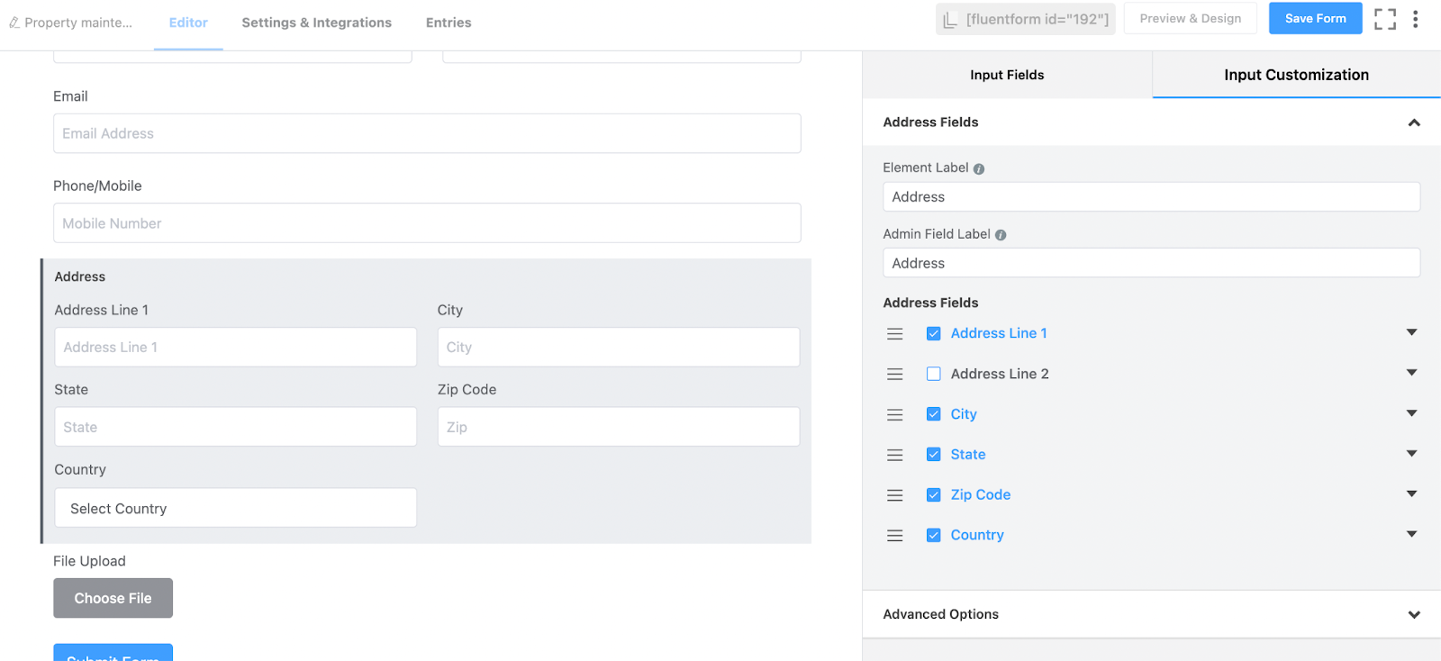The width and height of the screenshot is (1441, 661).
Task: Expand the Address Line 1 options arrow
Action: click(1411, 332)
